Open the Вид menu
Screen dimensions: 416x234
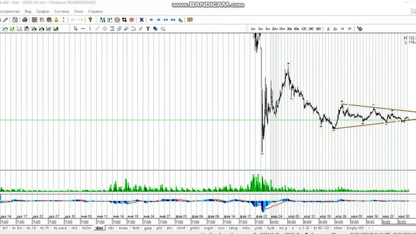pos(28,12)
